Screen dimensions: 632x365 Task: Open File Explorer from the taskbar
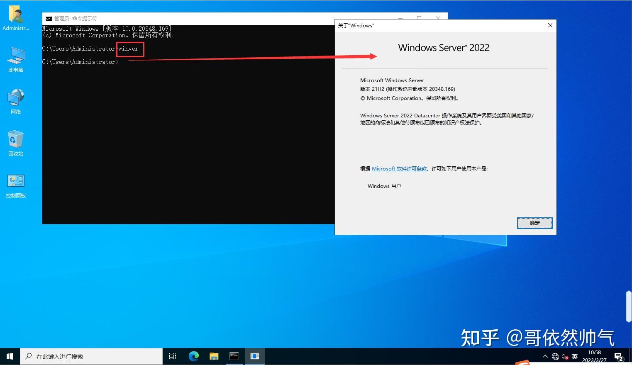214,356
